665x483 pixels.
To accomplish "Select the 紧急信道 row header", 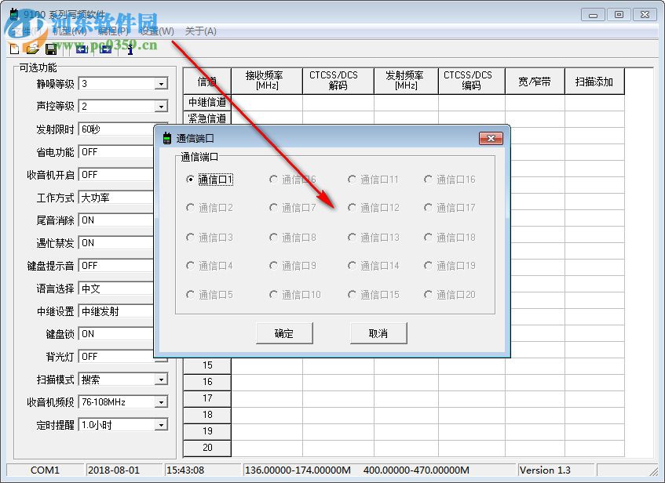I will coord(207,118).
